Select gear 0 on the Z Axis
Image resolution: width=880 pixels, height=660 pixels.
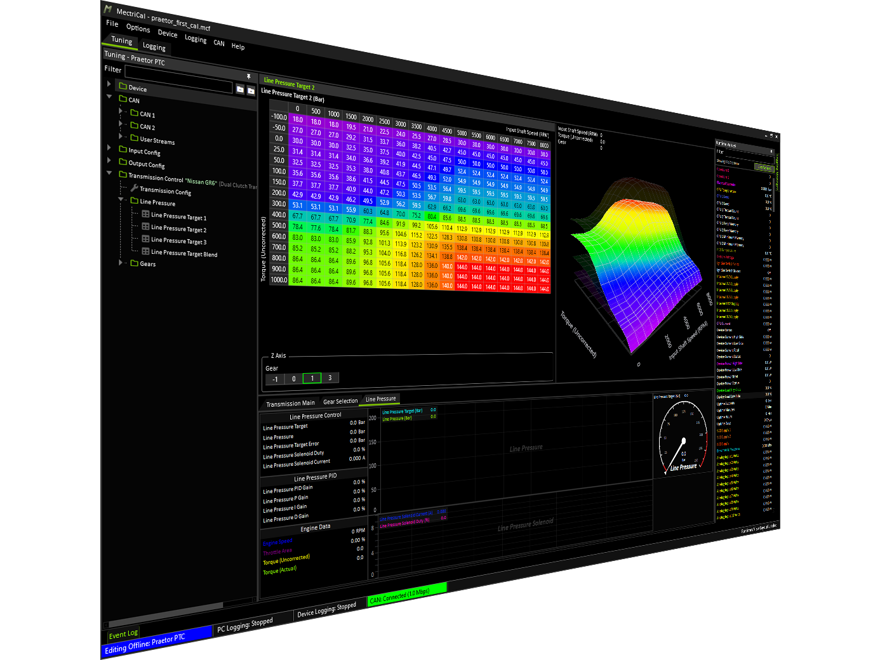pos(293,379)
